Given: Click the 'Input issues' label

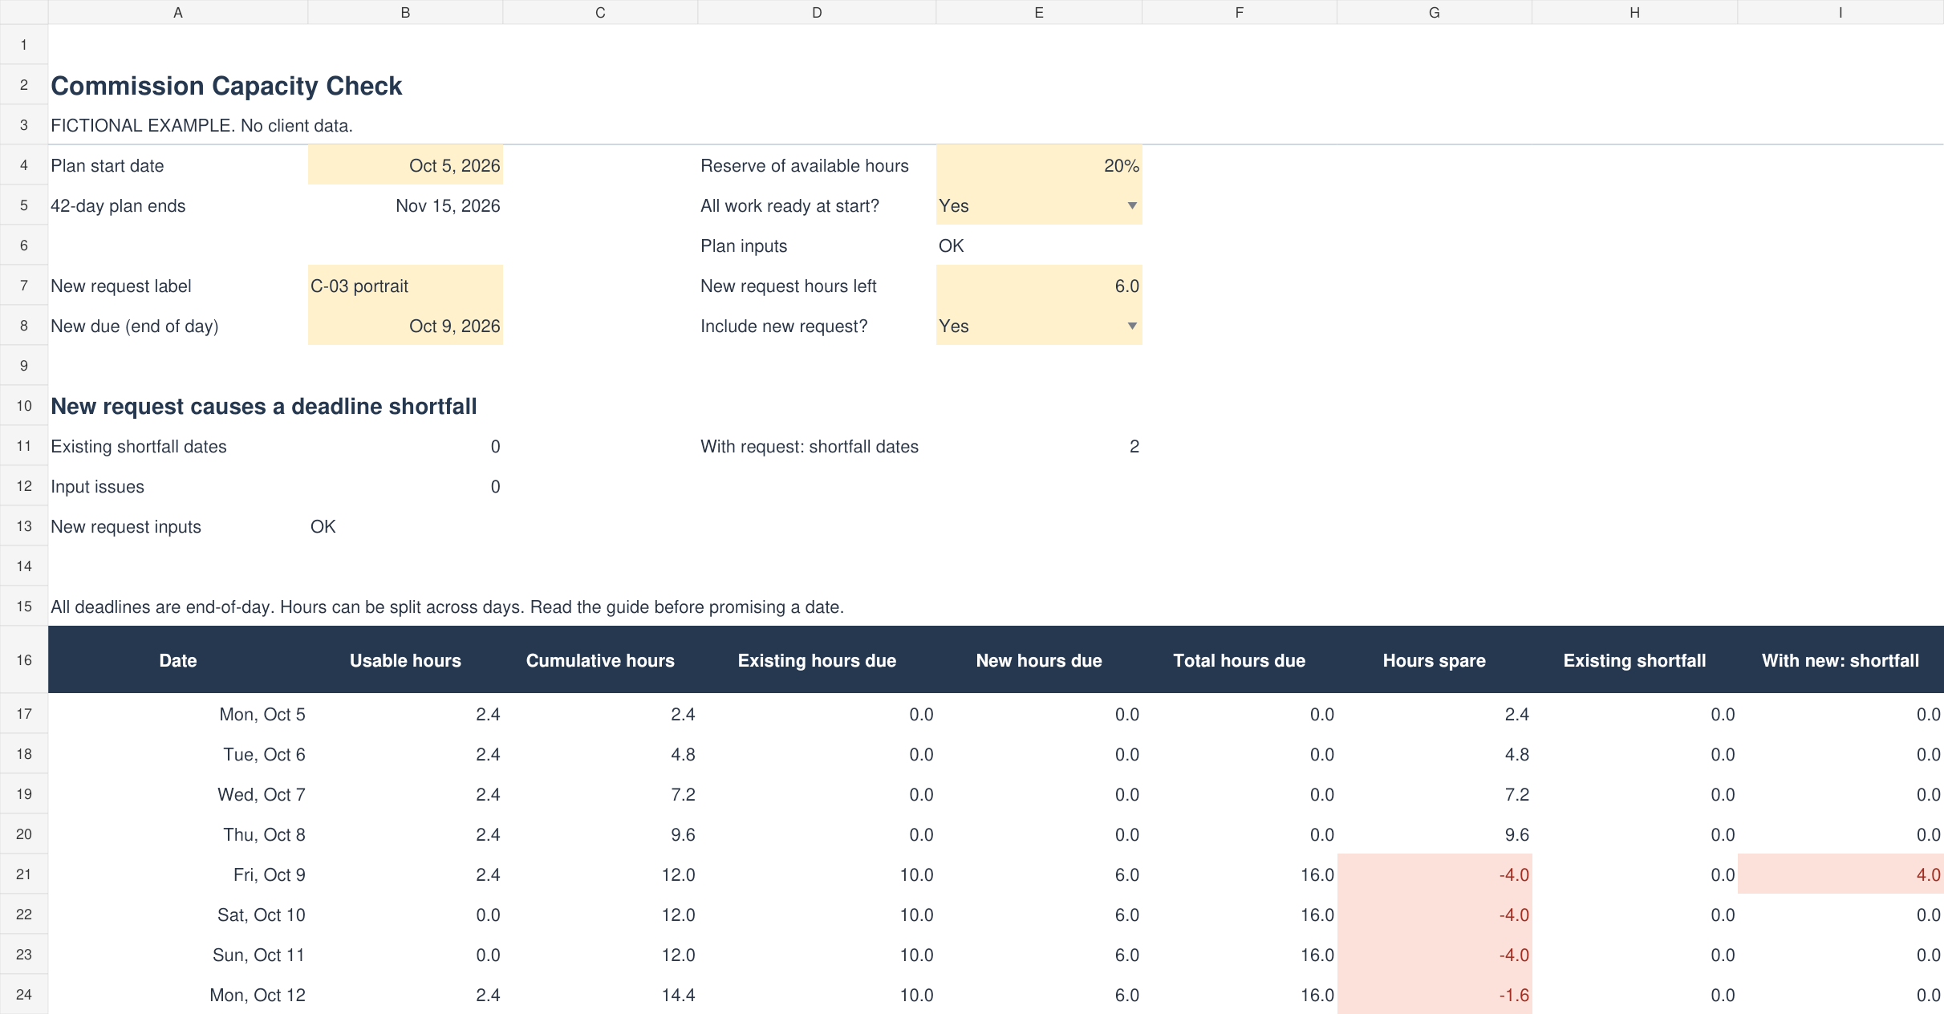Looking at the screenshot, I should pos(97,486).
